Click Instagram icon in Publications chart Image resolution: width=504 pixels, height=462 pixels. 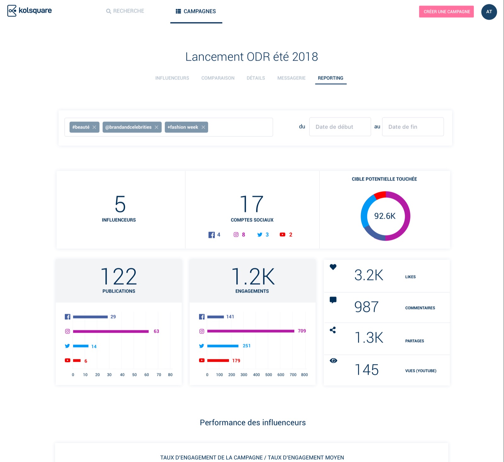pyautogui.click(x=67, y=331)
